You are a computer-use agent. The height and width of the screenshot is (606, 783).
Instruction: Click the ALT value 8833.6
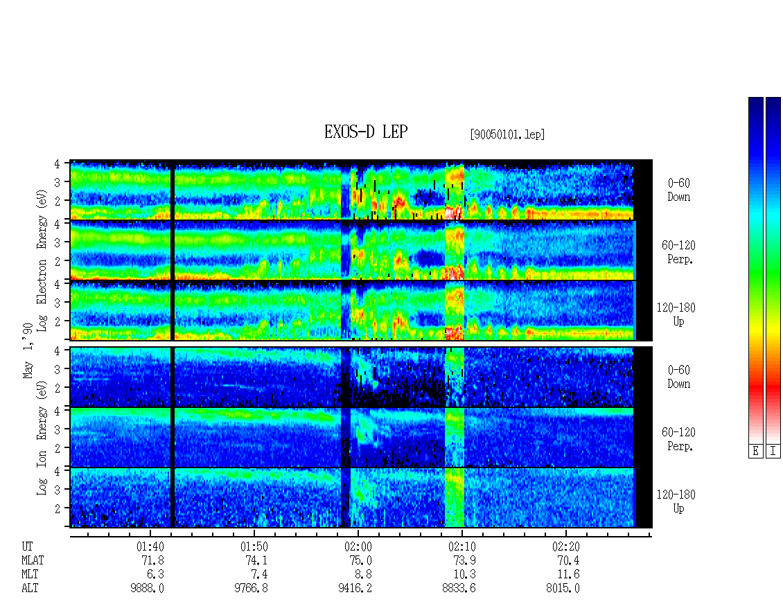tap(459, 589)
